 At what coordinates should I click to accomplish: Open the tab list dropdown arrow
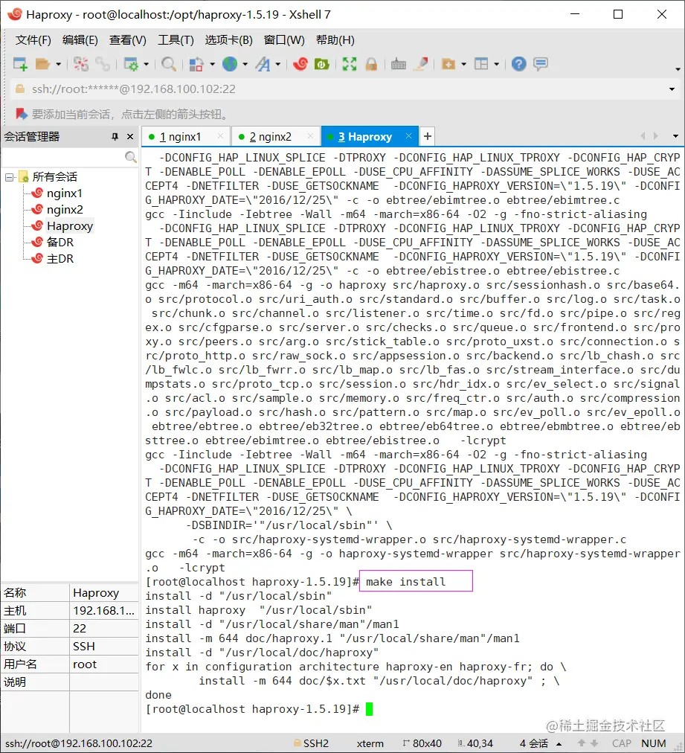coord(675,136)
